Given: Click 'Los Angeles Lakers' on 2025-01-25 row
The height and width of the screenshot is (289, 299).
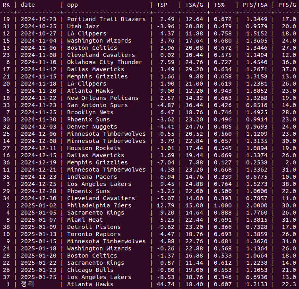Looking at the screenshot, I should click(99, 277).
